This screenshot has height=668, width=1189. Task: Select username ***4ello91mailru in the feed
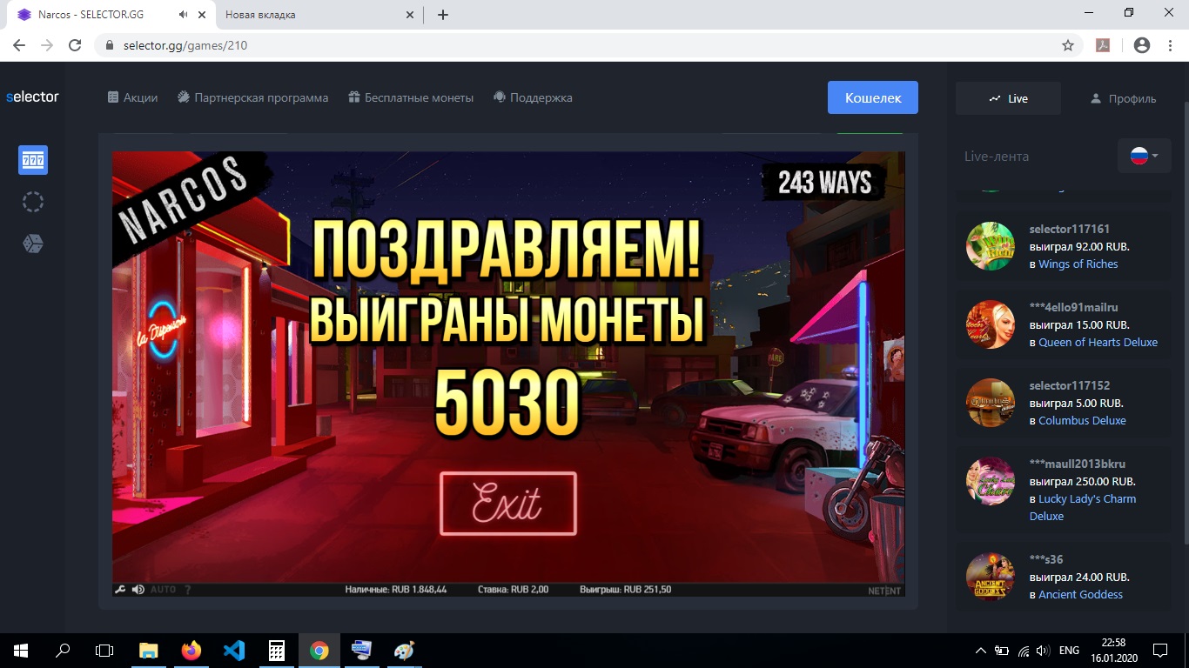[x=1074, y=307]
